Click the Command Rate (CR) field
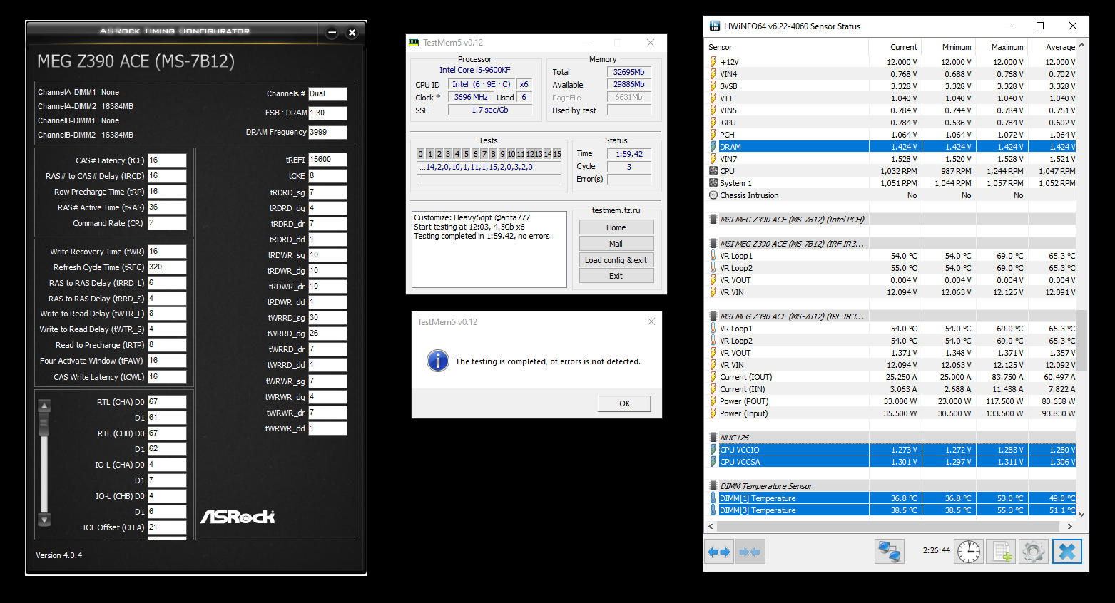1115x603 pixels. [x=167, y=223]
